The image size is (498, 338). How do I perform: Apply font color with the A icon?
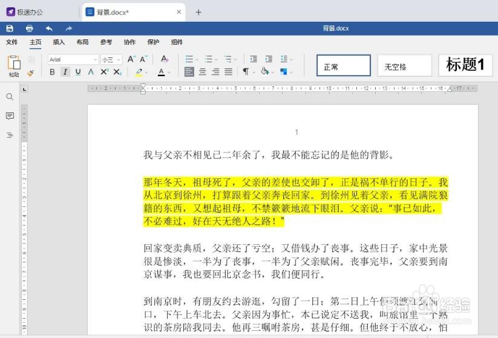(x=162, y=73)
